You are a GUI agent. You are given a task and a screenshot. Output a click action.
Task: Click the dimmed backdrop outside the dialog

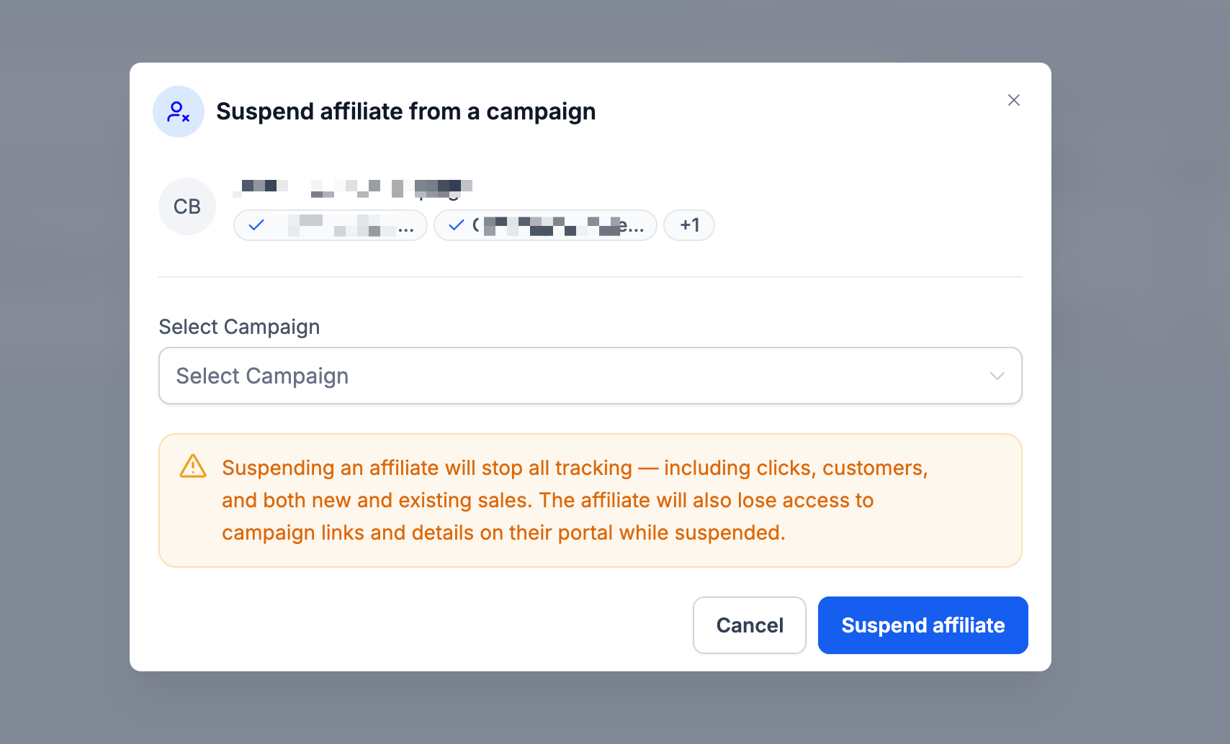(x=65, y=360)
